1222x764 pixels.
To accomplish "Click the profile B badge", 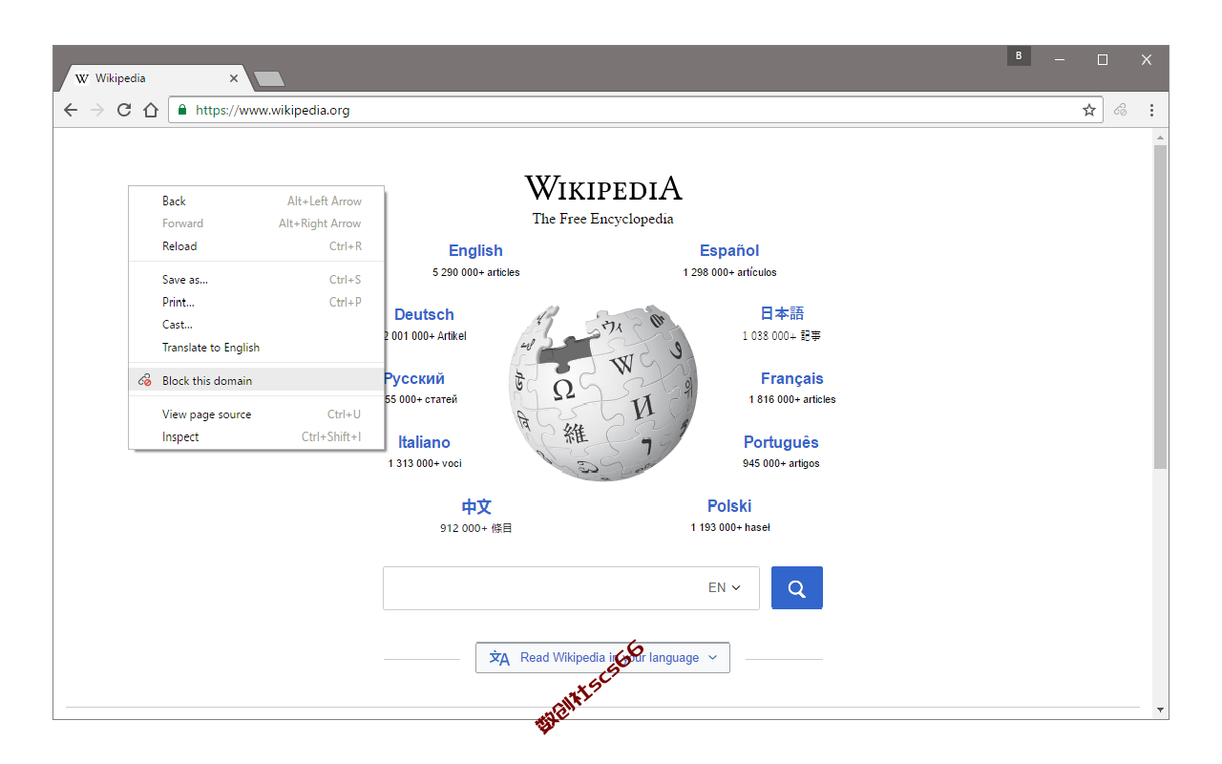I will [1019, 56].
